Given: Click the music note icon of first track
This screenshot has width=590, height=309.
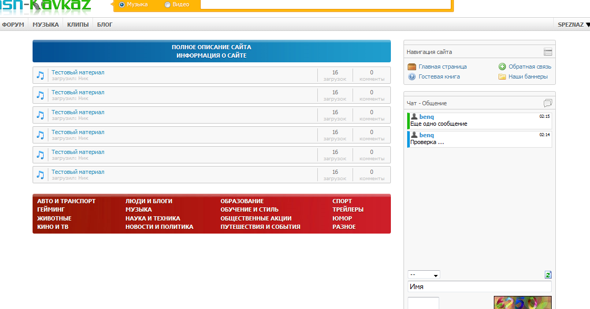Looking at the screenshot, I should click(x=40, y=75).
